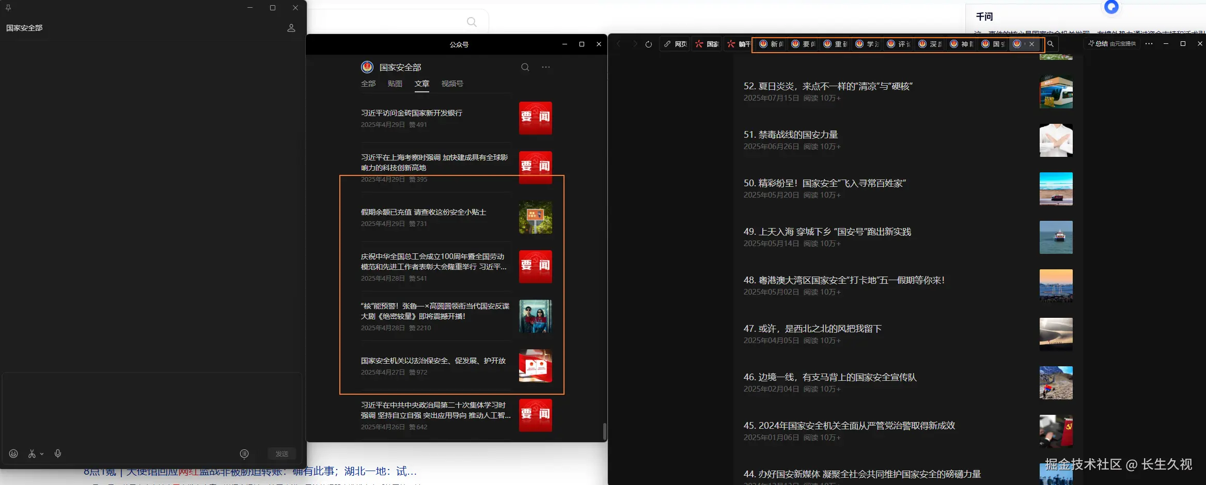Open the chat message history icon
This screenshot has width=1206, height=485.
244,454
